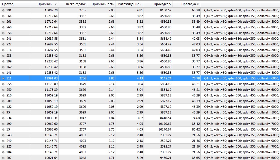
Task: Click the pass icon beside row 190
Action: point(3,124)
